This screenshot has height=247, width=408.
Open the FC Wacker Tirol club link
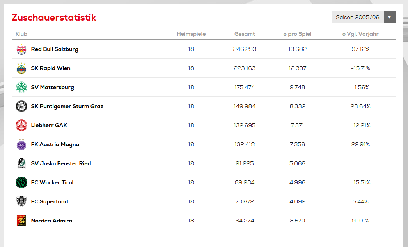tap(52, 182)
